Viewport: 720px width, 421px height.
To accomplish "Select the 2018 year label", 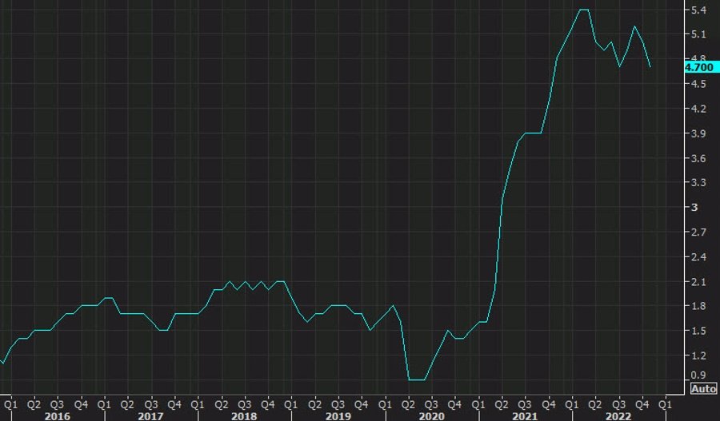I will tap(244, 416).
